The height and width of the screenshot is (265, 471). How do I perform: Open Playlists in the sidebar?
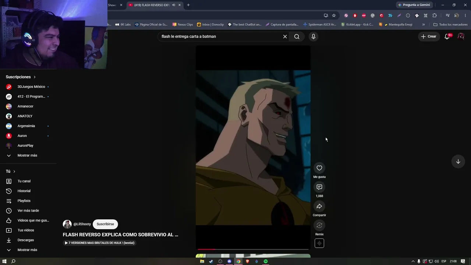(x=28, y=201)
